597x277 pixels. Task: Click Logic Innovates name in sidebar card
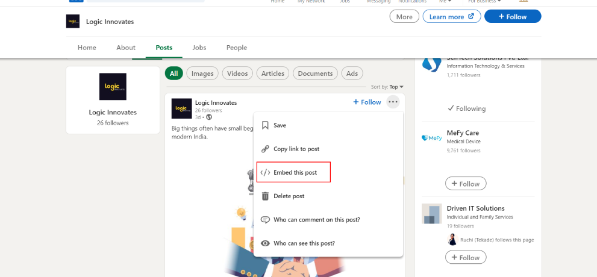[113, 112]
